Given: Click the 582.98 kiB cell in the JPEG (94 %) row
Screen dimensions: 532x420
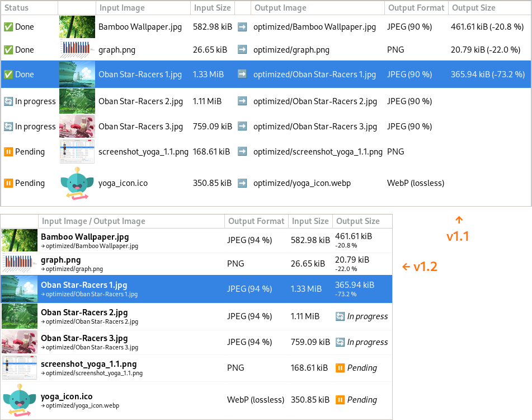Looking at the screenshot, I should 310,240.
